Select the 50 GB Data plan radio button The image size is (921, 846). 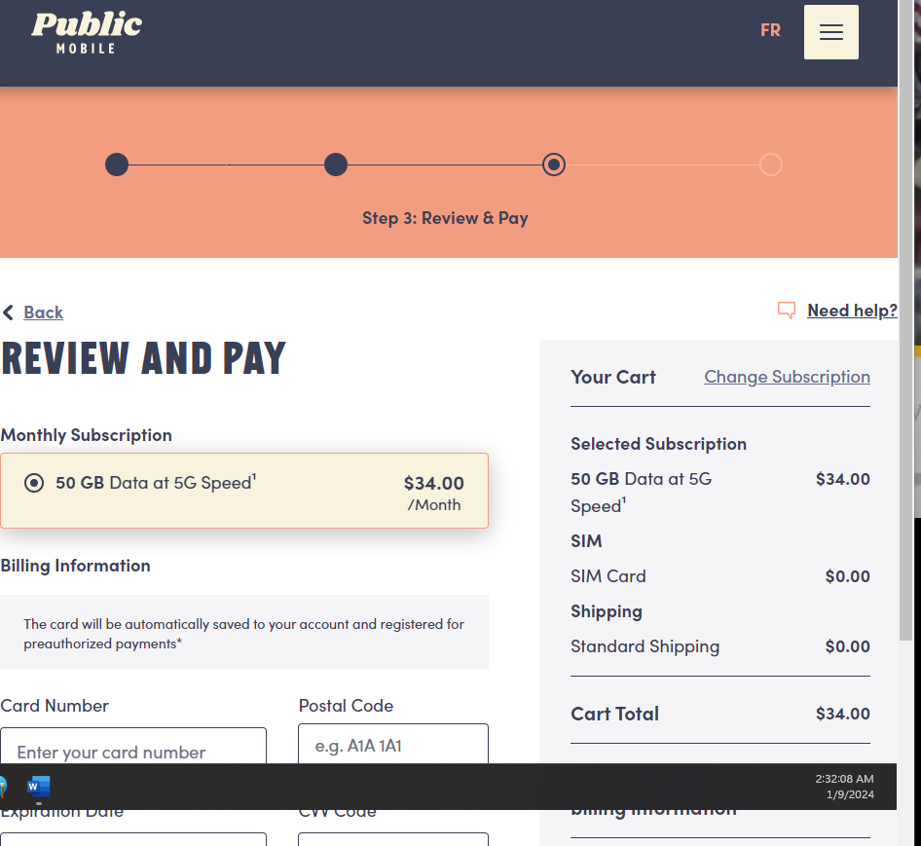click(34, 483)
